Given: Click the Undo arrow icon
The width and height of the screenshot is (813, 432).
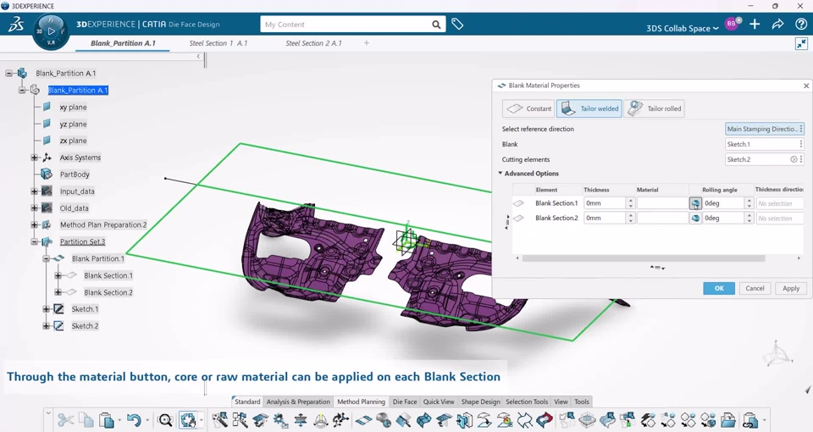Looking at the screenshot, I should point(134,419).
